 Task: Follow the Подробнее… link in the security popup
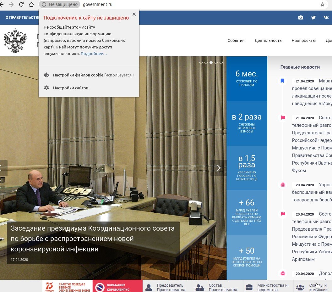(x=94, y=54)
